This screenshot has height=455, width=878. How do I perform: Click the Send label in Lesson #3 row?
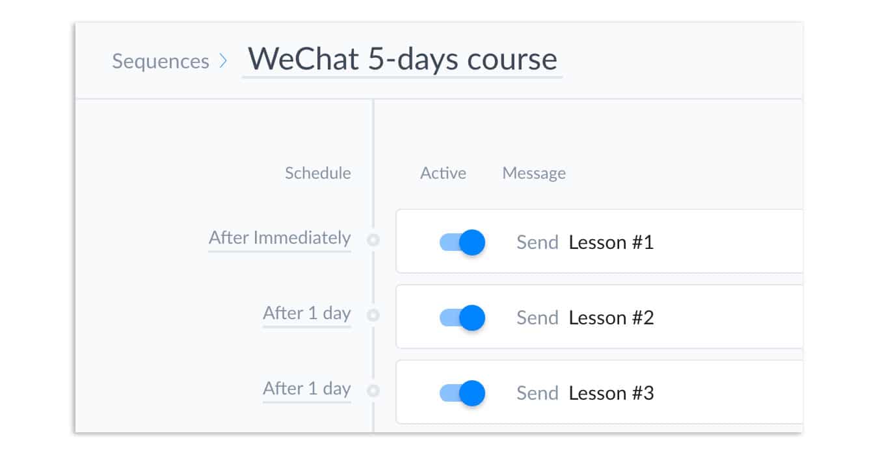tap(537, 393)
